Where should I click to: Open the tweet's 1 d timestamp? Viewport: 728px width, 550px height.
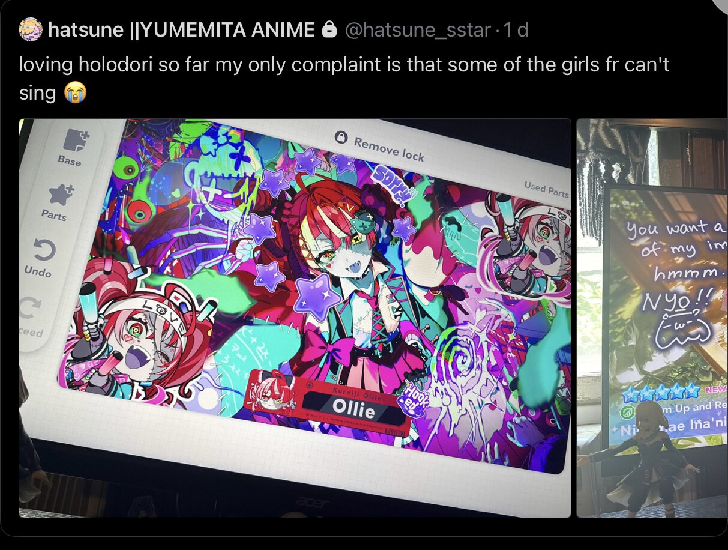coord(516,29)
